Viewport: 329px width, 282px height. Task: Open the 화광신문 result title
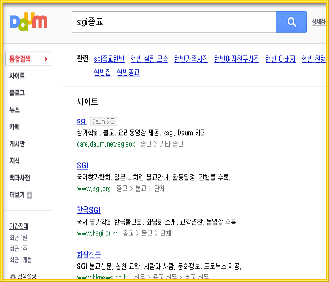pos(89,255)
